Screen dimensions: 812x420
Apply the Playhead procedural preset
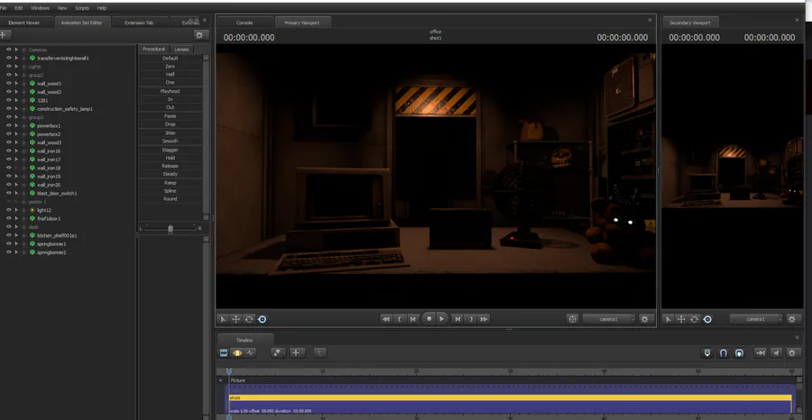tap(171, 91)
